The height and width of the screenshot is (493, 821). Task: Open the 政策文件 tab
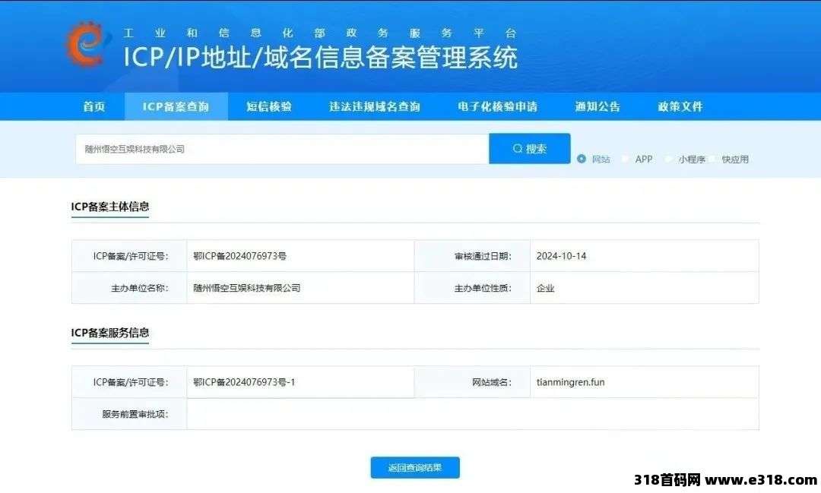click(680, 106)
